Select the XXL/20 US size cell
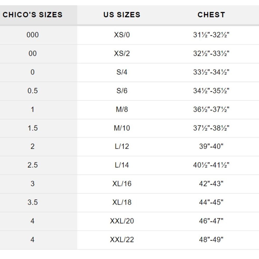The width and height of the screenshot is (259, 259). click(x=122, y=221)
